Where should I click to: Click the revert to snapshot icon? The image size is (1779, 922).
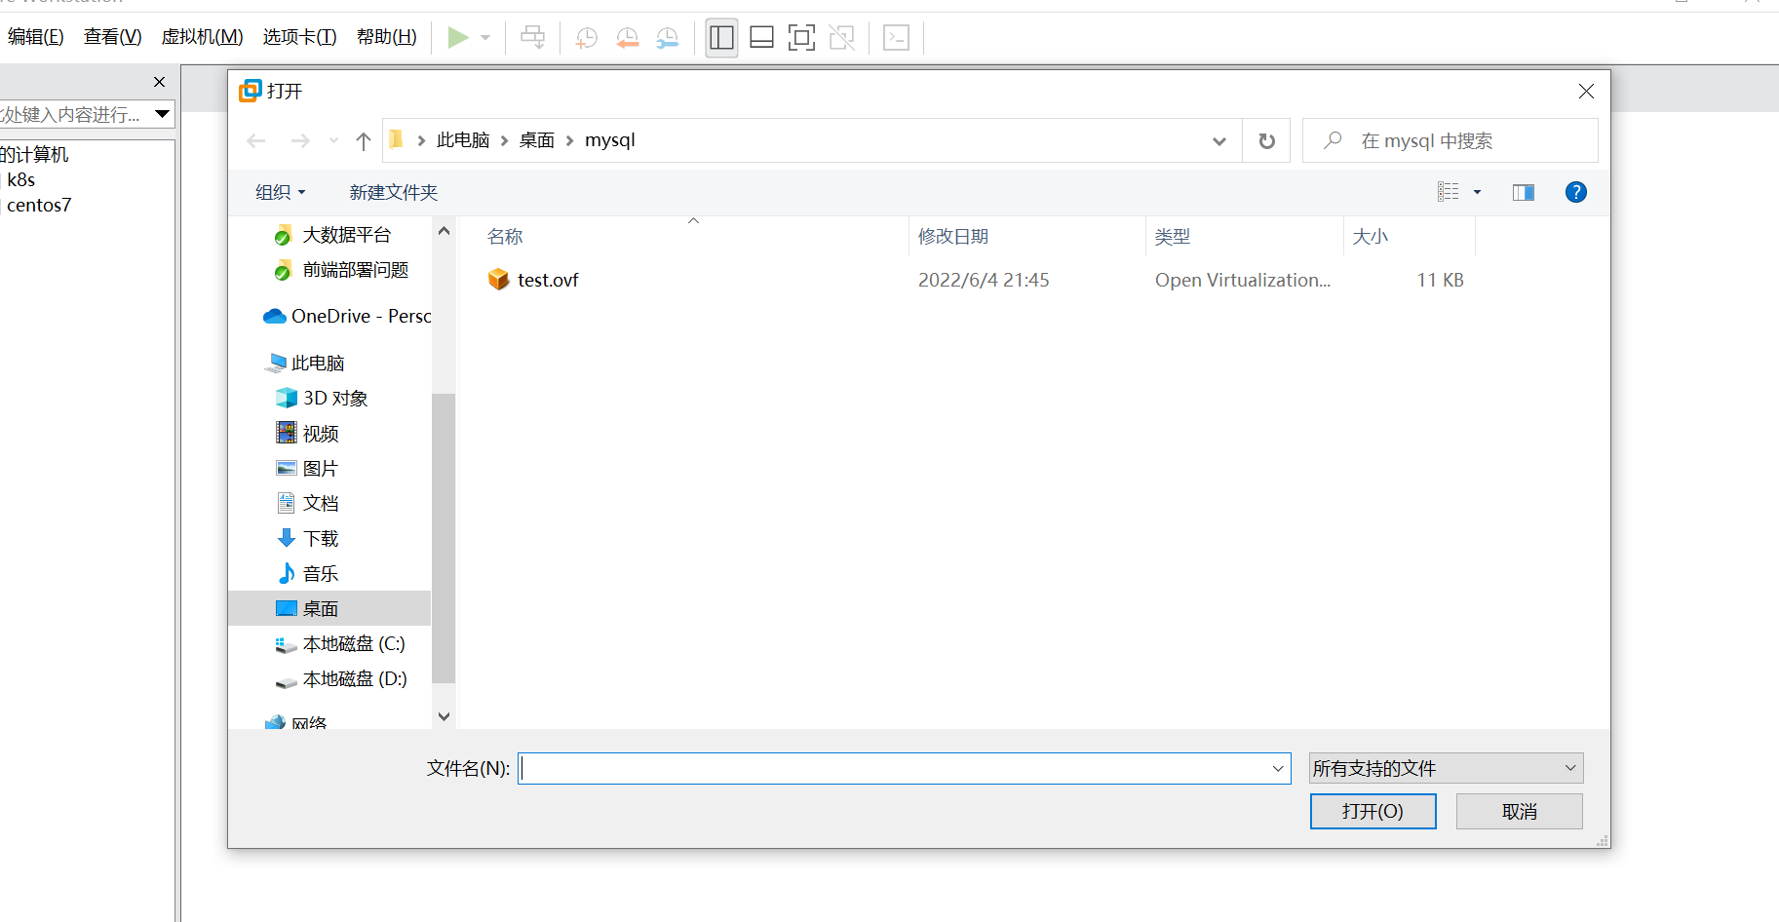tap(627, 38)
